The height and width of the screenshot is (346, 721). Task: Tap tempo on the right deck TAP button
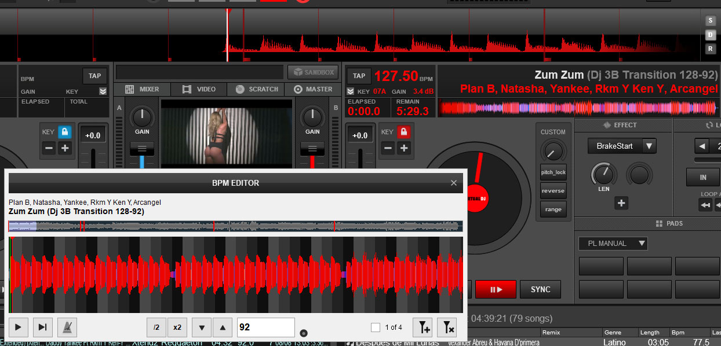pyautogui.click(x=359, y=76)
